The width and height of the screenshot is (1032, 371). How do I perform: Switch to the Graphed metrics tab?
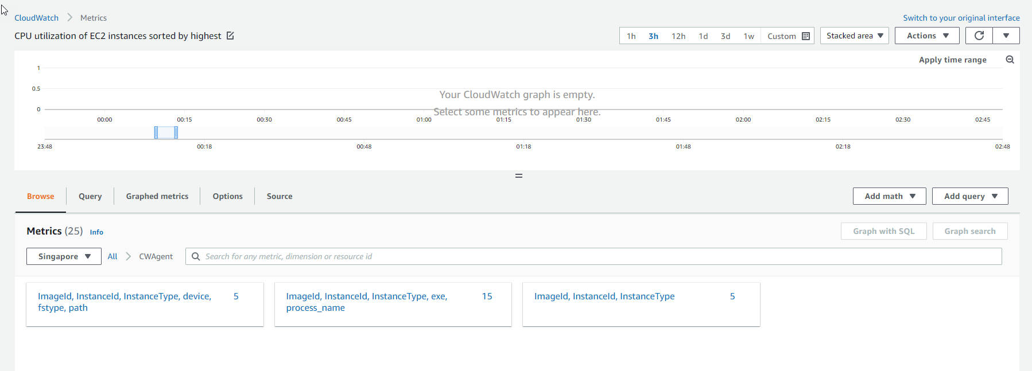[x=157, y=196]
